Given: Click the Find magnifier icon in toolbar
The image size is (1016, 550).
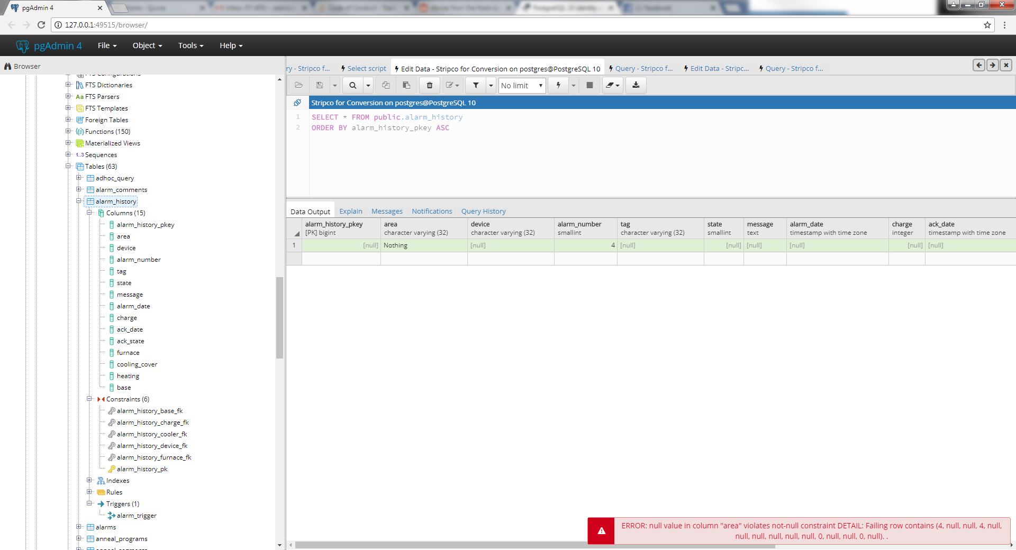Looking at the screenshot, I should pos(352,85).
